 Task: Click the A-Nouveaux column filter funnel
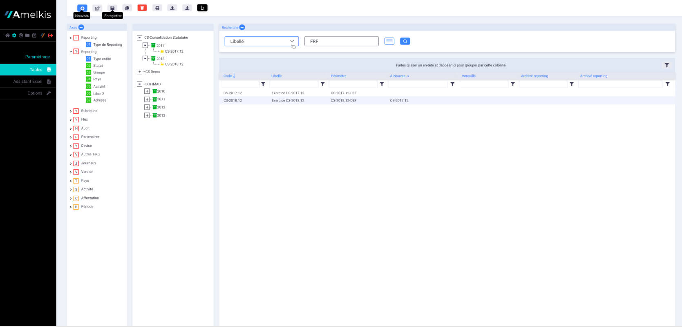click(x=452, y=84)
